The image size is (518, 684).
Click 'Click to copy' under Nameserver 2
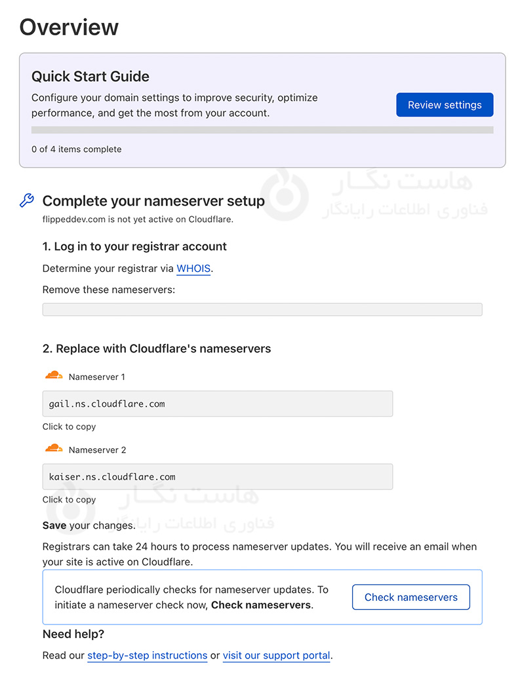(69, 499)
